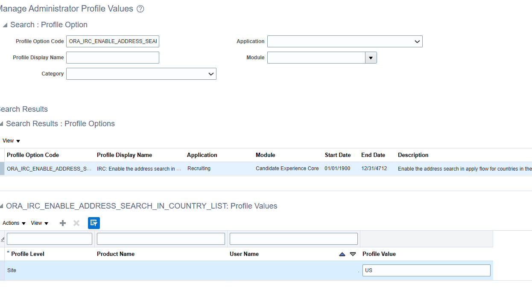Add a new profile value row
Image resolution: width=532 pixels, height=296 pixels.
tap(62, 223)
